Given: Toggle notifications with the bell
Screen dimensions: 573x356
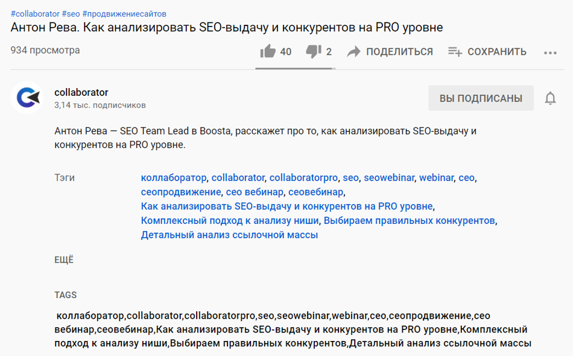Looking at the screenshot, I should point(551,98).
